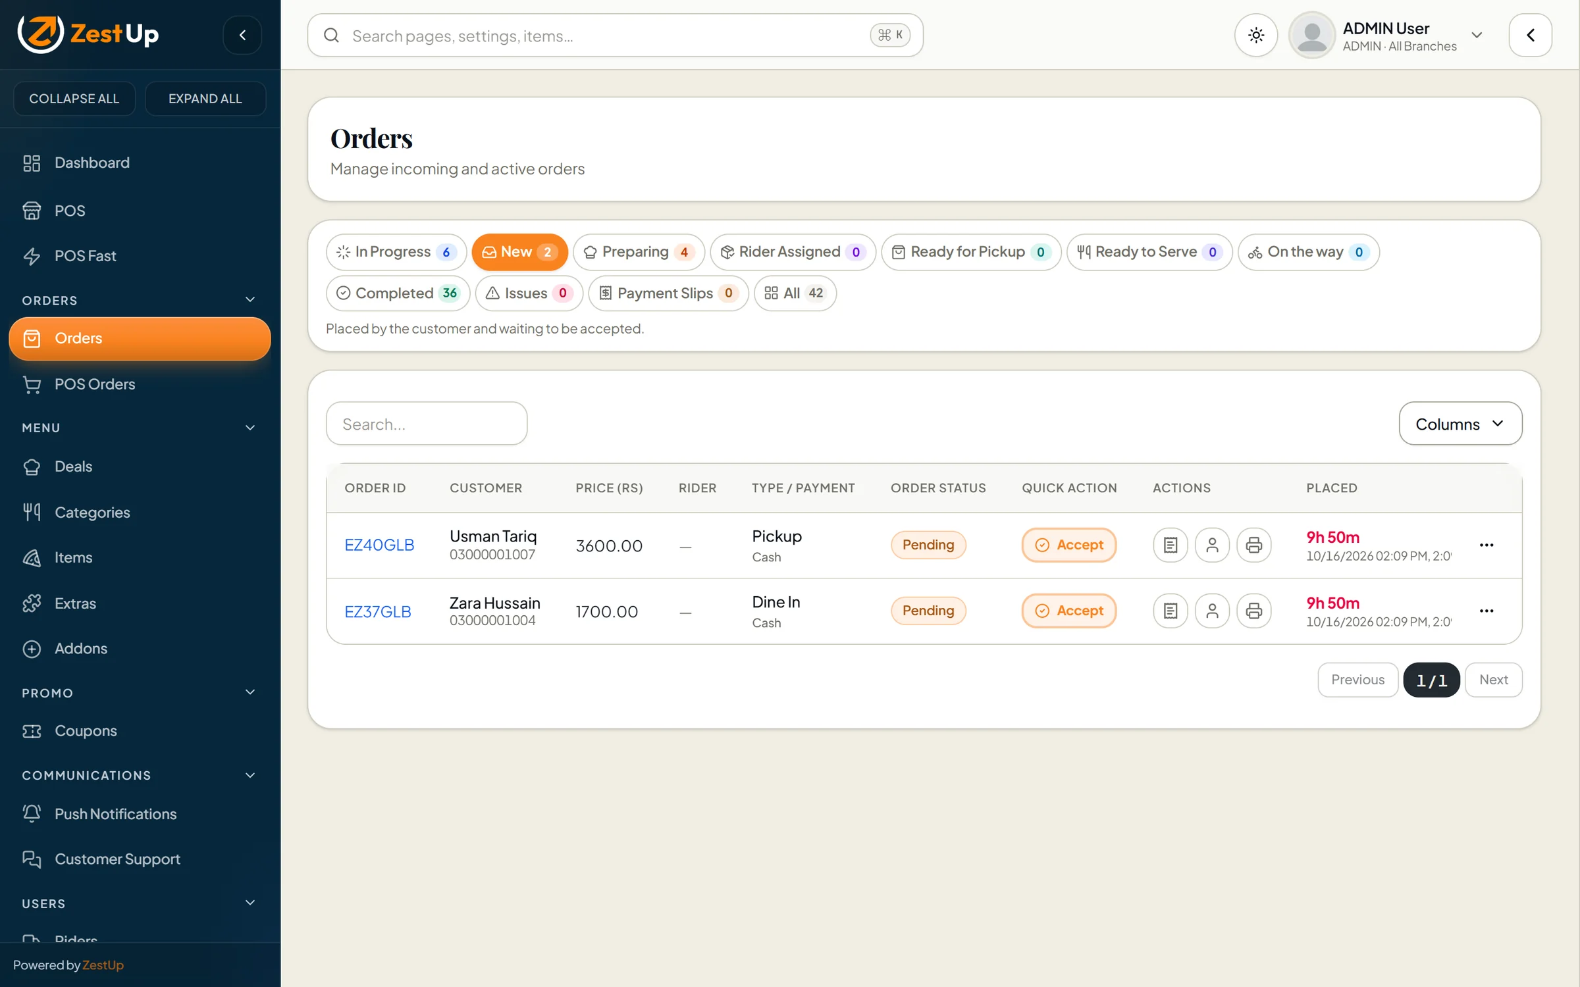Go to POS Fast
The width and height of the screenshot is (1580, 987).
pyautogui.click(x=140, y=255)
